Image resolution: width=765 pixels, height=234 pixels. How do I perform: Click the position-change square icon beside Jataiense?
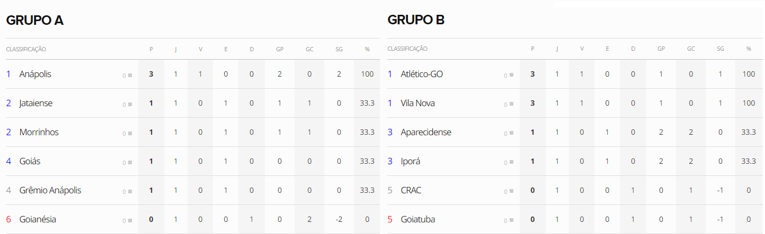130,104
